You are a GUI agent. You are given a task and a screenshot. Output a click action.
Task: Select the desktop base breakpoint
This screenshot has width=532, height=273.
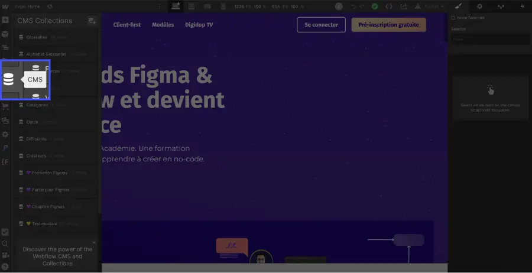[176, 6]
